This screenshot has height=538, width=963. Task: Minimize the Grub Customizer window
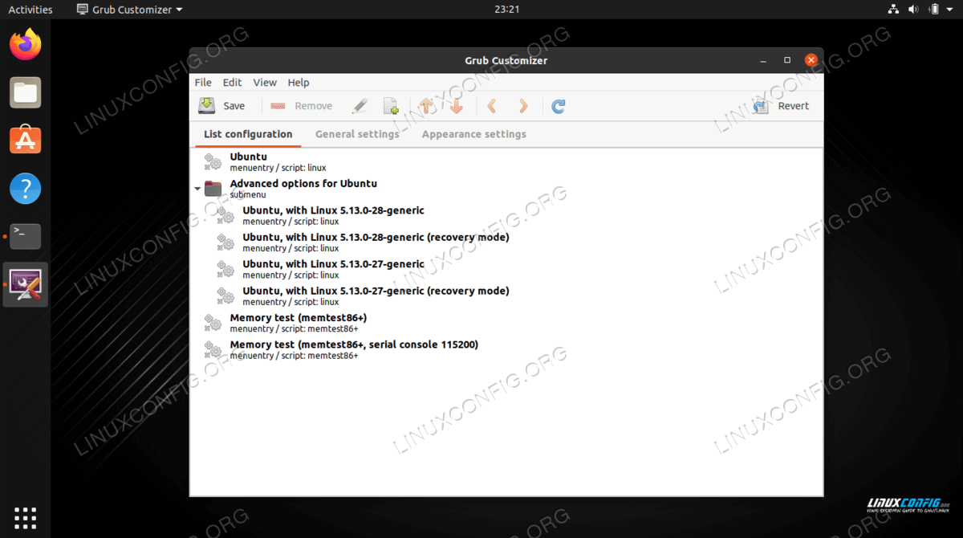762,60
